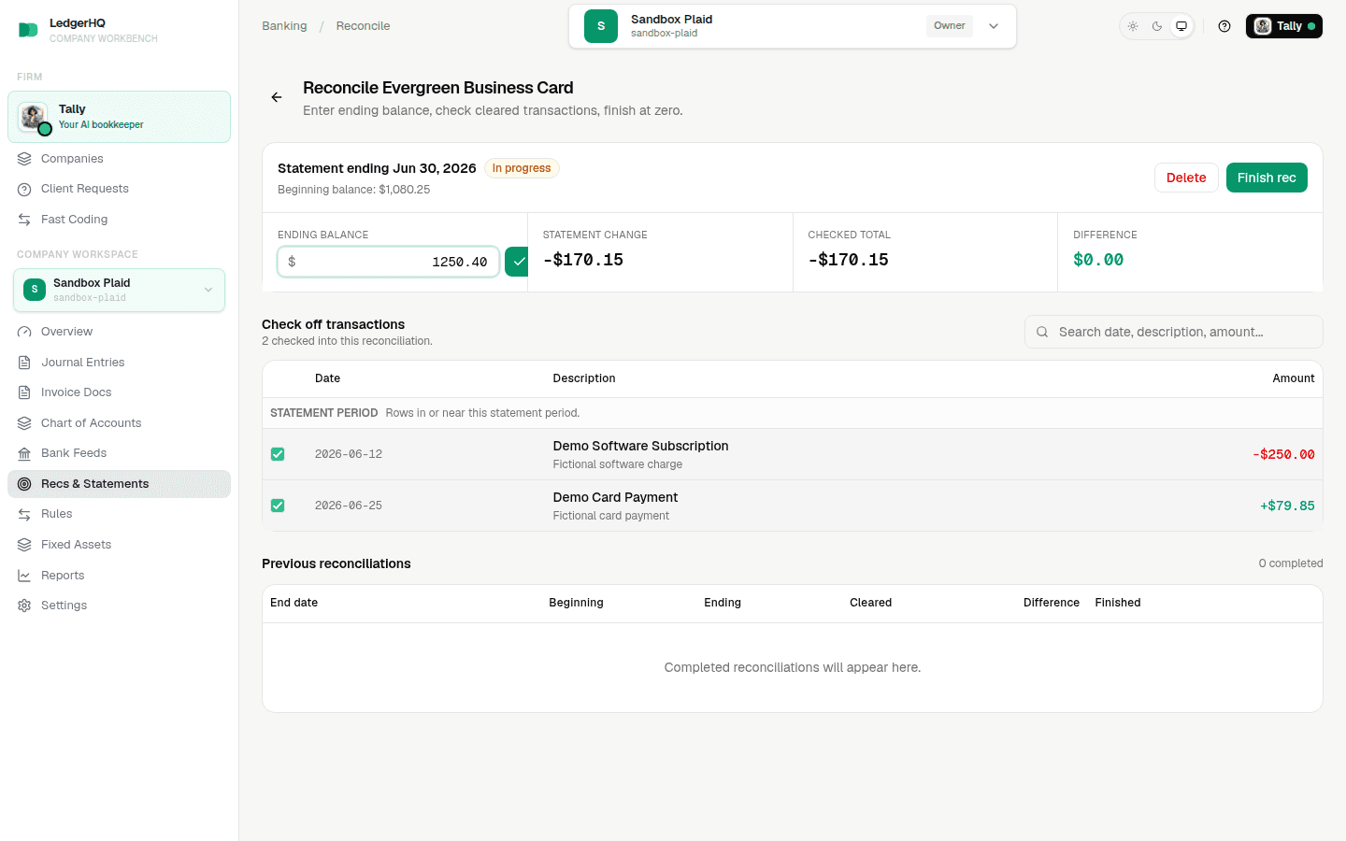Click the Amount column header

click(1294, 378)
